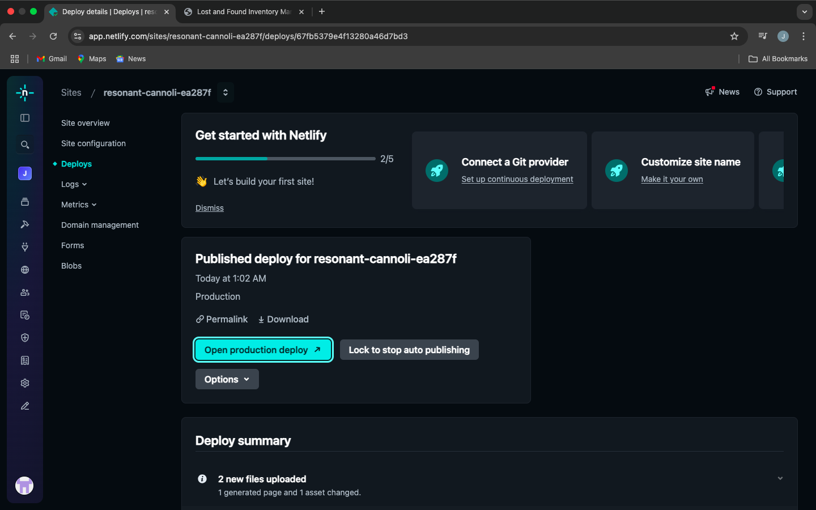816x510 pixels.
Task: Click the info icon beside 2 new files uploaded
Action: [x=202, y=479]
